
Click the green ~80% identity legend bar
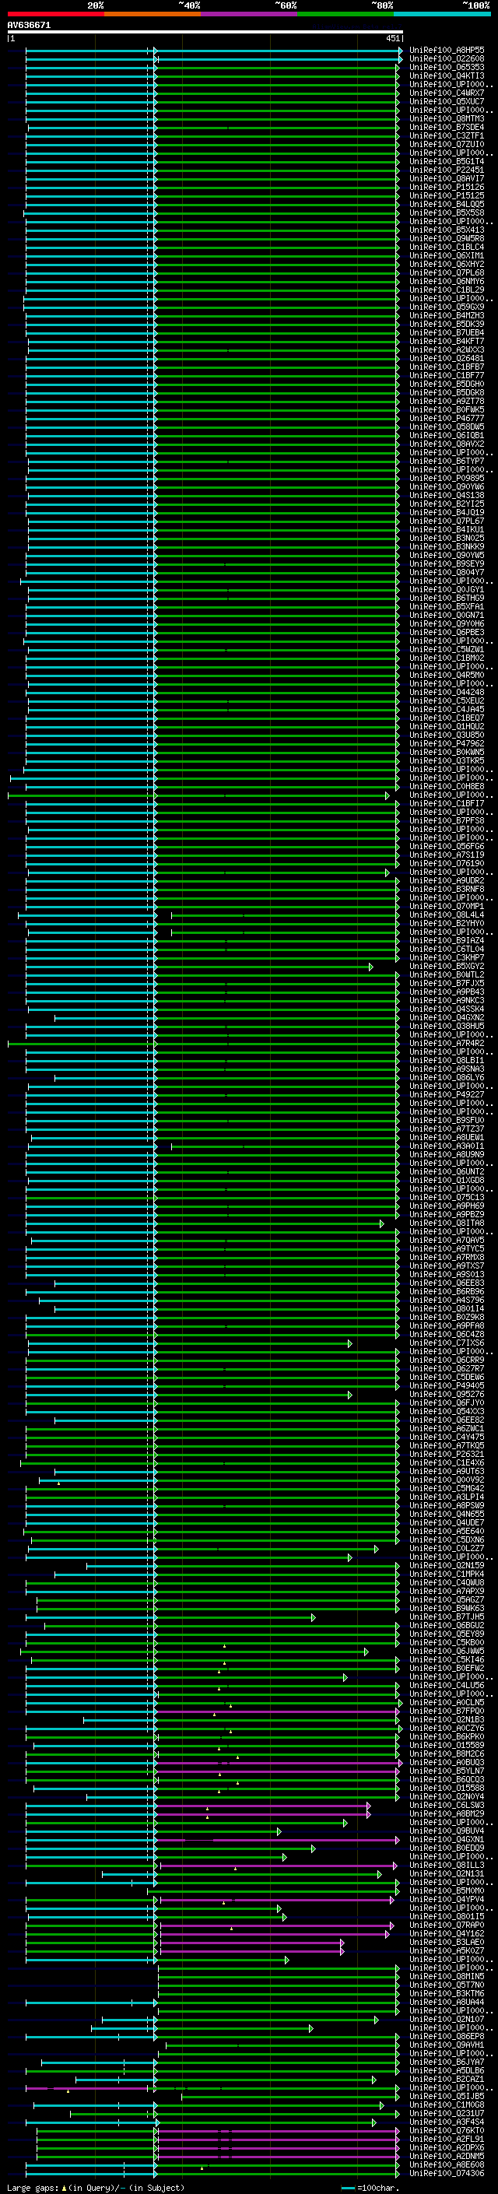[x=345, y=14]
